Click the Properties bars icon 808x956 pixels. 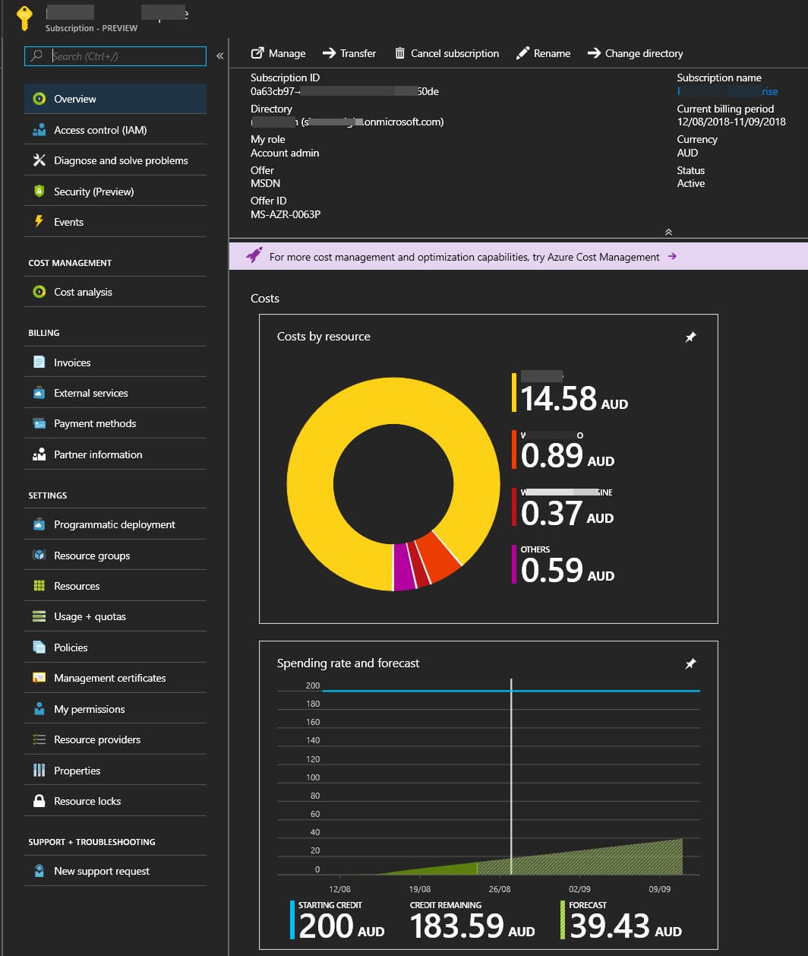pos(39,771)
